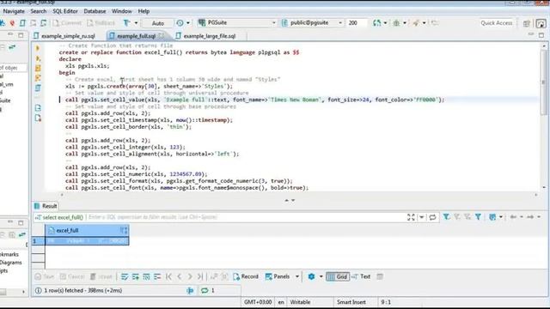550x309 pixels.
Task: Click the execute script icon in editor gutter
Action: pyautogui.click(x=38, y=58)
